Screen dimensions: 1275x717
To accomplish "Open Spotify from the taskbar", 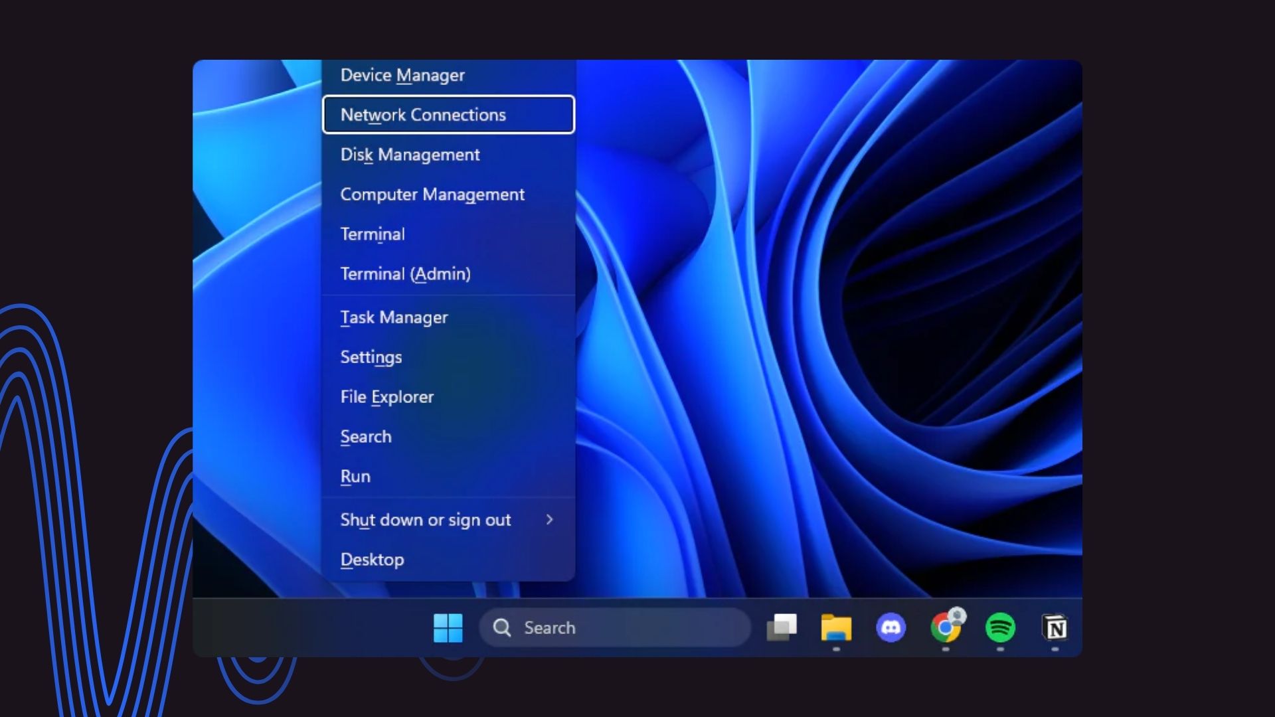I will click(x=1000, y=627).
